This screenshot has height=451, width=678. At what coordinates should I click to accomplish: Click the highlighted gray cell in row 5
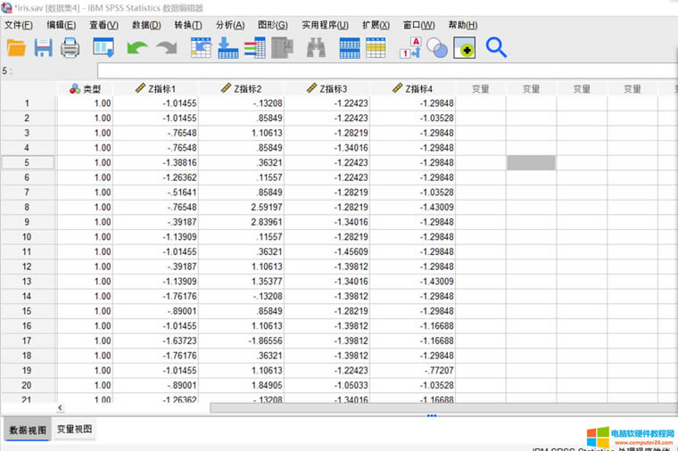pyautogui.click(x=531, y=163)
